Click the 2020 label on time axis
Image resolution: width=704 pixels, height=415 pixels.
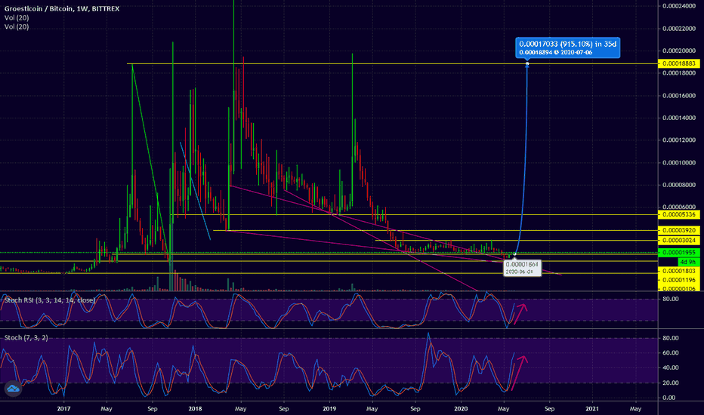point(461,409)
